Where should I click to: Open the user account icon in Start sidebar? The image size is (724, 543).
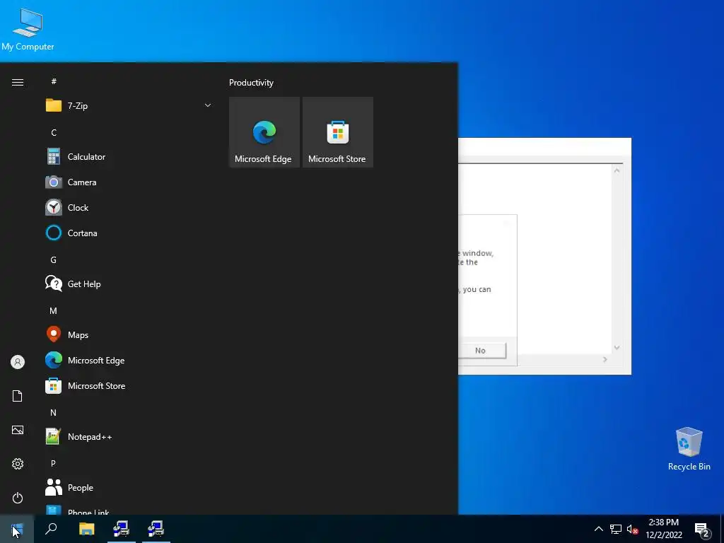tap(18, 362)
